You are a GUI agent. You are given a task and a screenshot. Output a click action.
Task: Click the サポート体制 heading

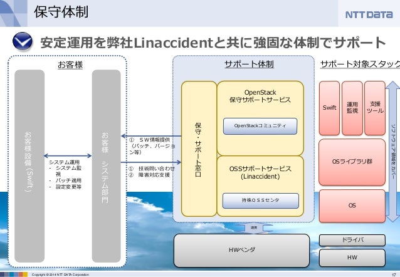[249, 64]
